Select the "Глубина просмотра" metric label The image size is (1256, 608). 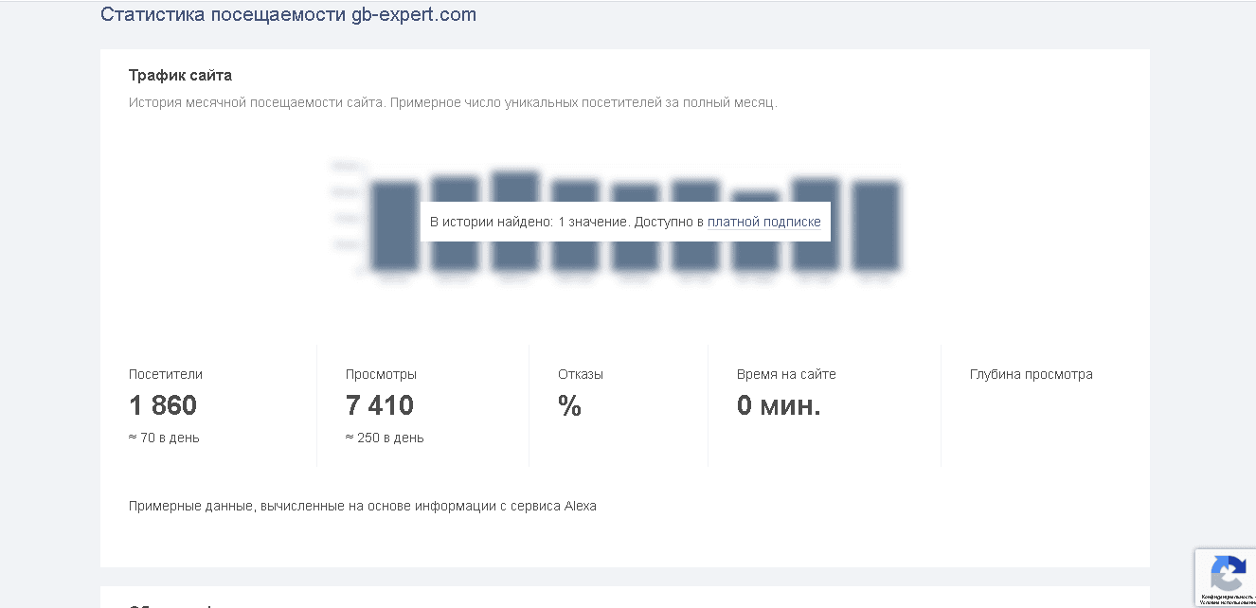tap(1031, 374)
